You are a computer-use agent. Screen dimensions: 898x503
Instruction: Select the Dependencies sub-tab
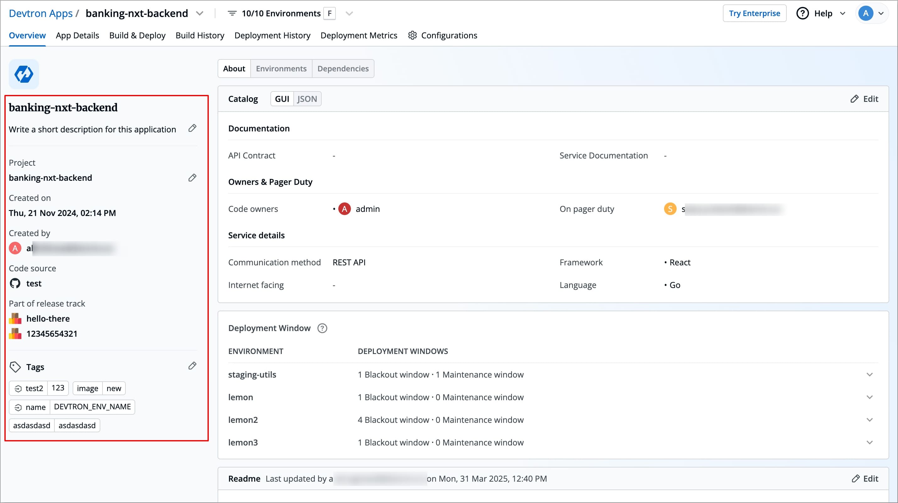pos(343,68)
